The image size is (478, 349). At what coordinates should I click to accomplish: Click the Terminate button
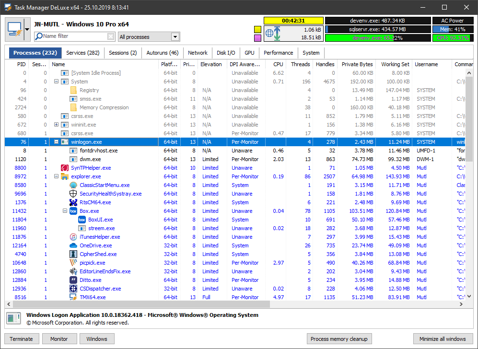tap(21, 339)
